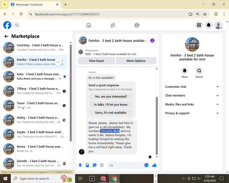Viewport: 229px width, 183px height.
Task: Open the Genelle conversation
Action: (x=34, y=163)
